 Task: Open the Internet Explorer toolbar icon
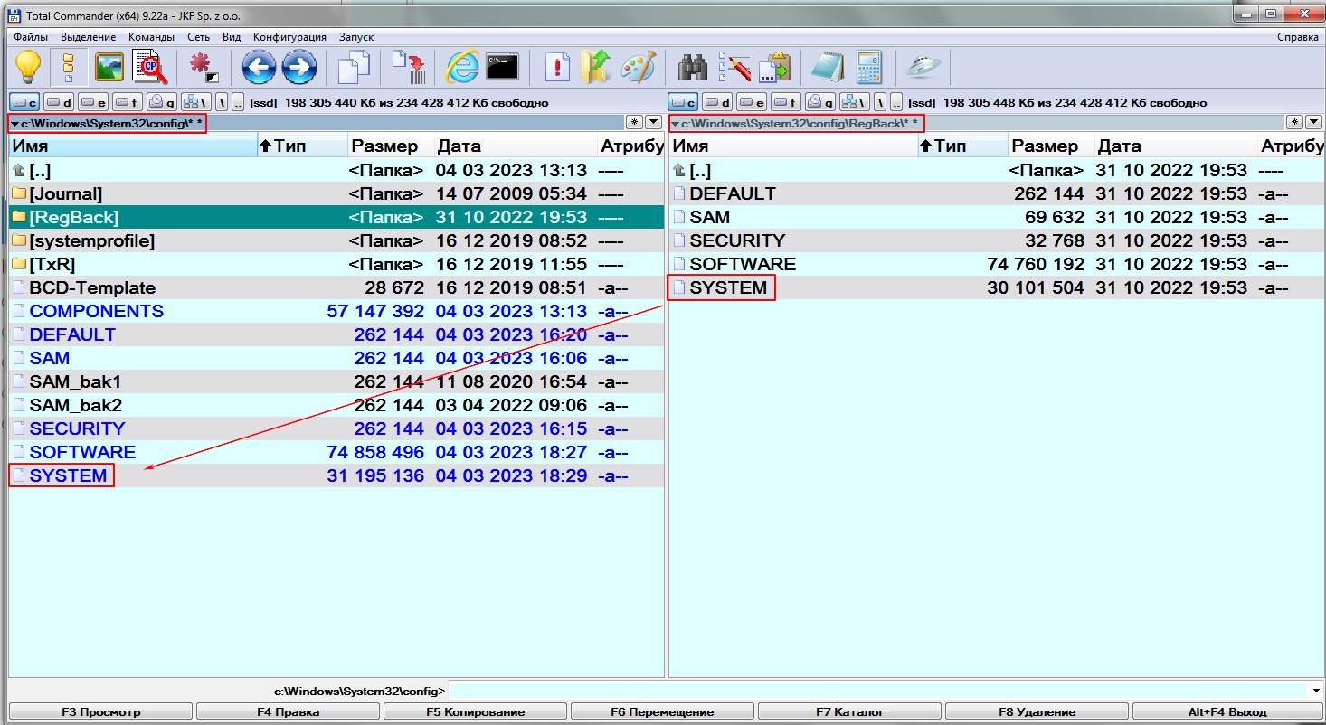462,68
